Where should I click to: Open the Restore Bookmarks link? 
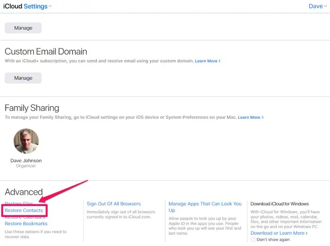(26, 224)
